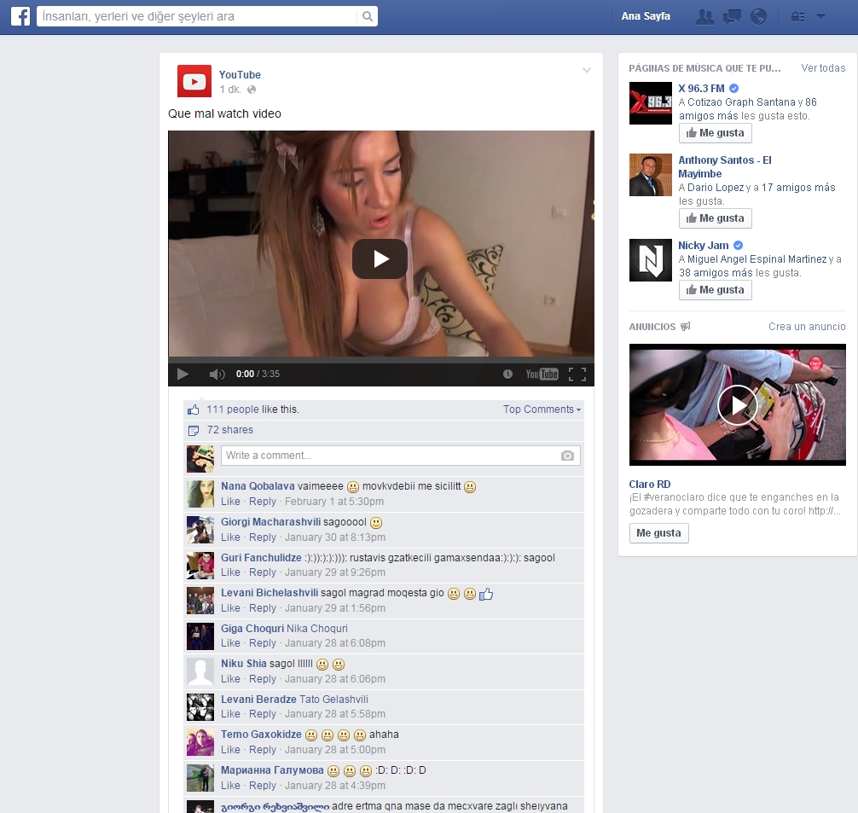Open the privacy shortcuts lock icon
This screenshot has width=858, height=813.
(x=798, y=16)
